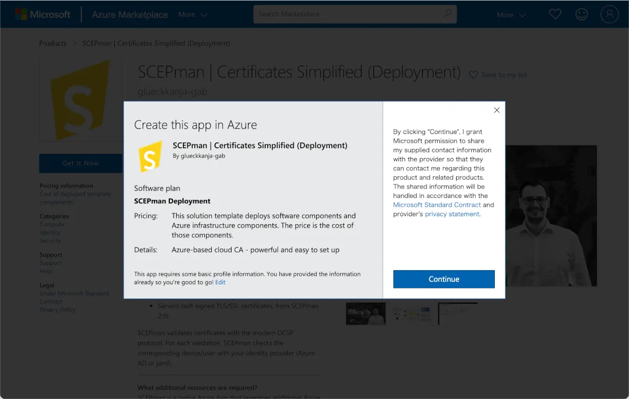629x399 pixels.
Task: Open Microsoft Standard Contract link
Action: pos(437,205)
